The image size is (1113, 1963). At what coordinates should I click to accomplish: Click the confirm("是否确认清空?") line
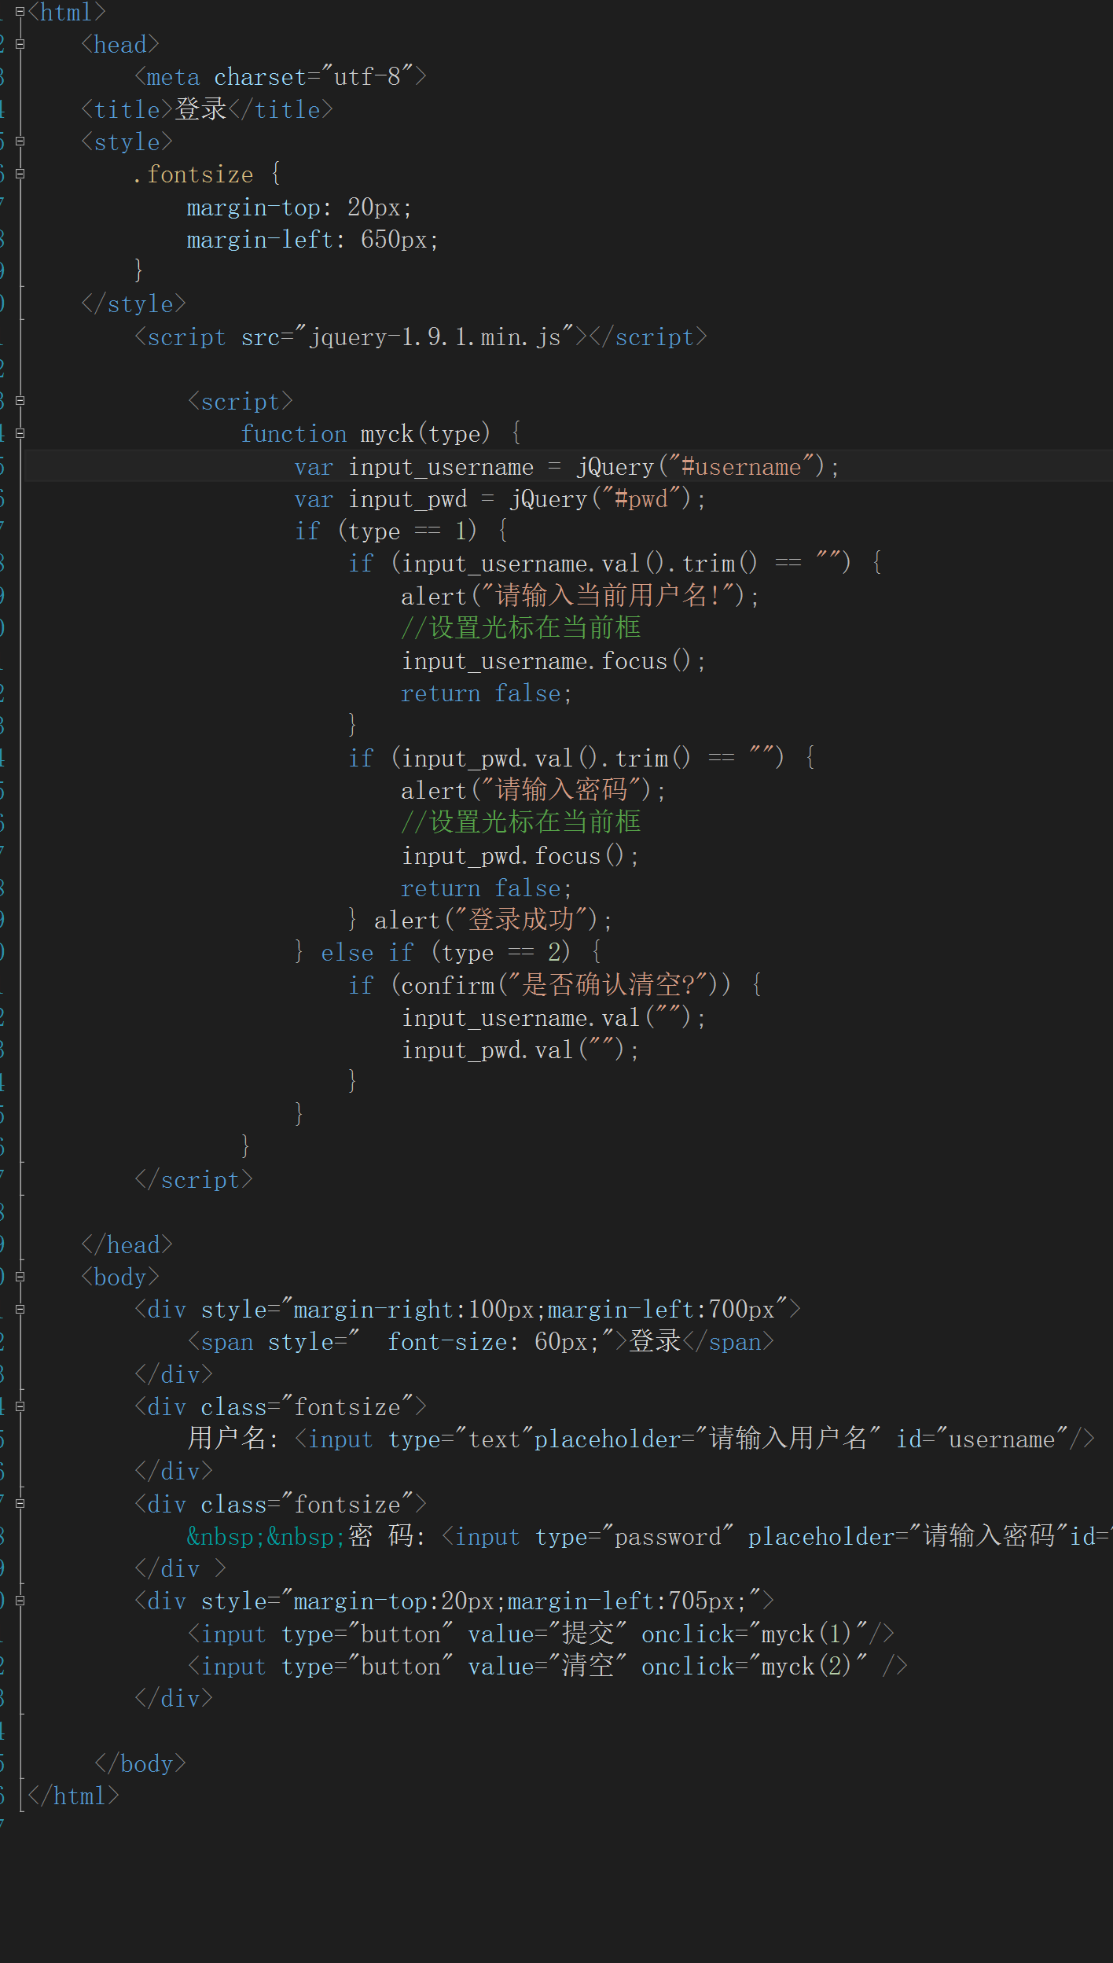(554, 985)
